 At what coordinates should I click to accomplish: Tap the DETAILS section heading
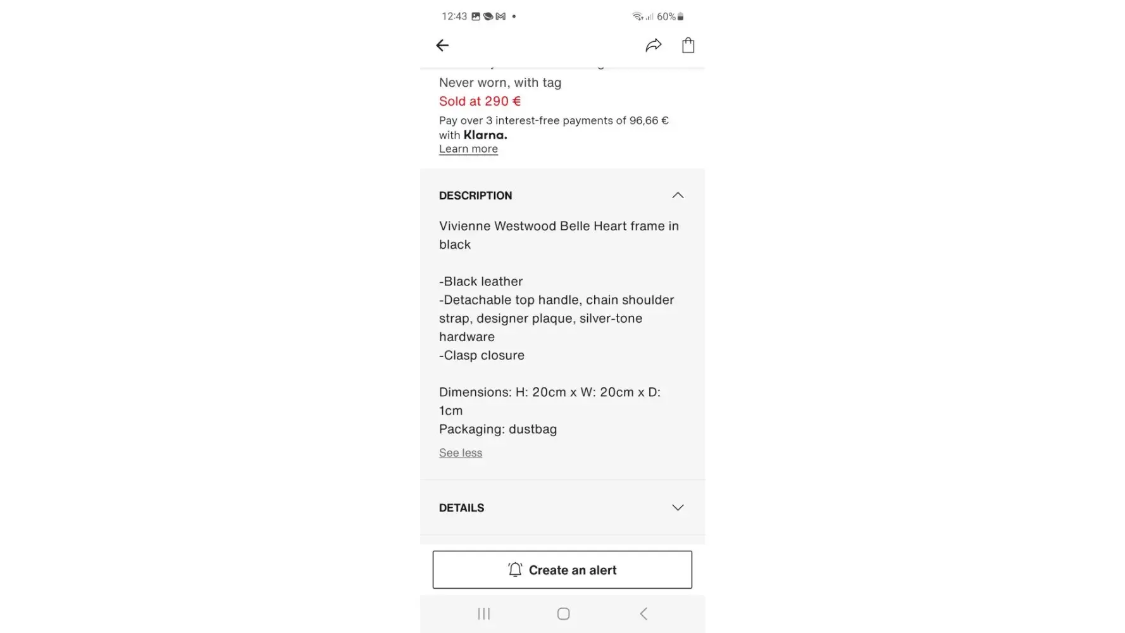coord(462,508)
